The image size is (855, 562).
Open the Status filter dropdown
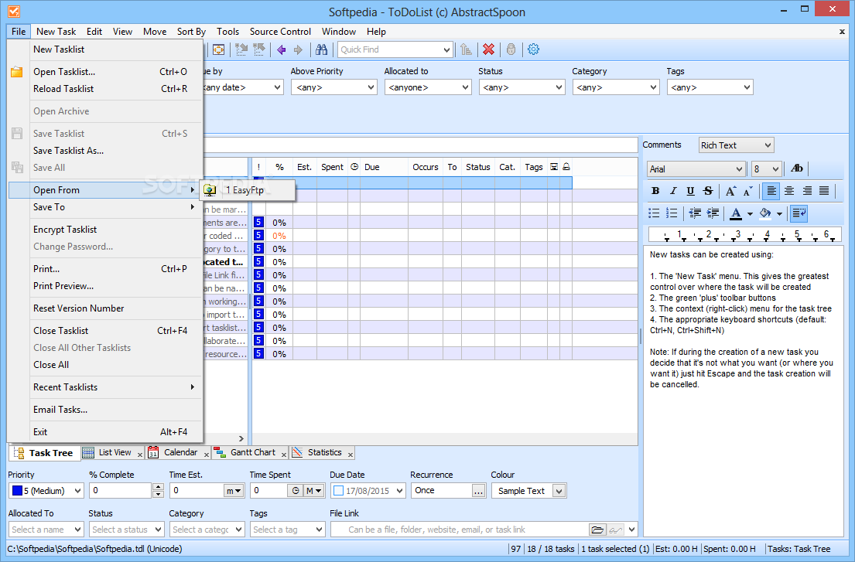point(522,87)
